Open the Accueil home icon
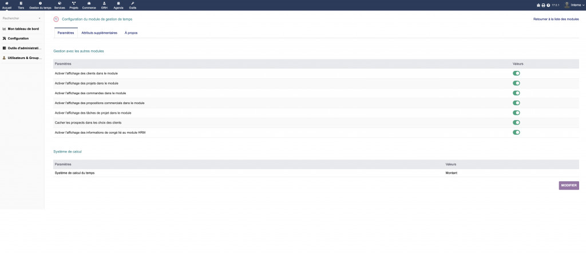The height and width of the screenshot is (256, 586). coord(6,3)
